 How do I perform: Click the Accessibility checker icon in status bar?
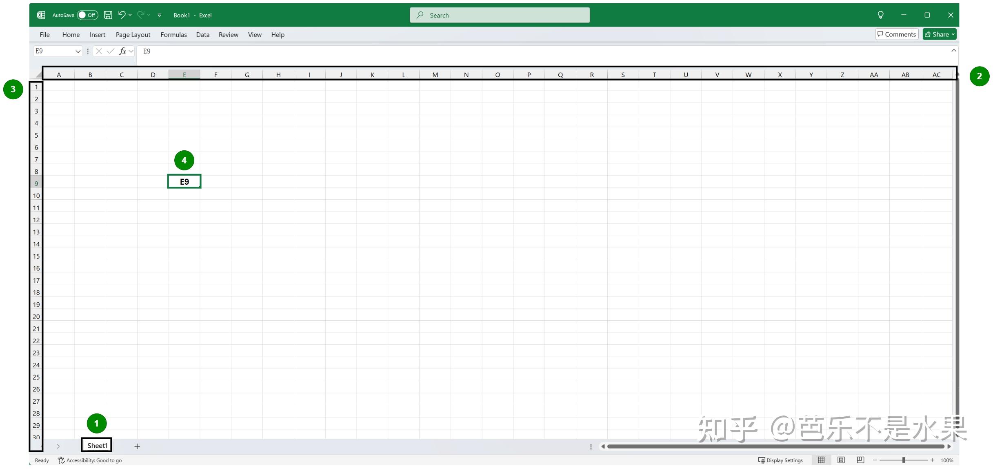tap(61, 460)
